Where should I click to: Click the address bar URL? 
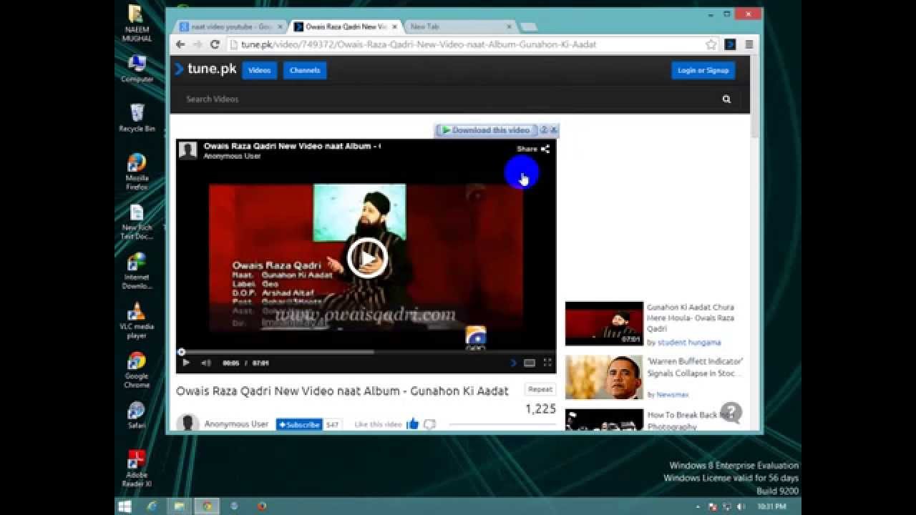point(419,44)
